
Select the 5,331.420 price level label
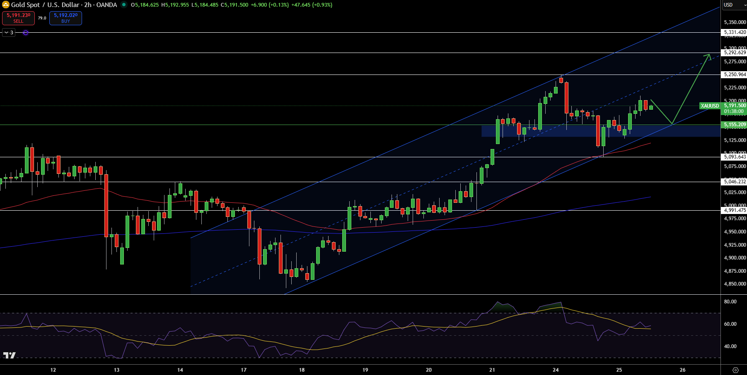tap(735, 32)
